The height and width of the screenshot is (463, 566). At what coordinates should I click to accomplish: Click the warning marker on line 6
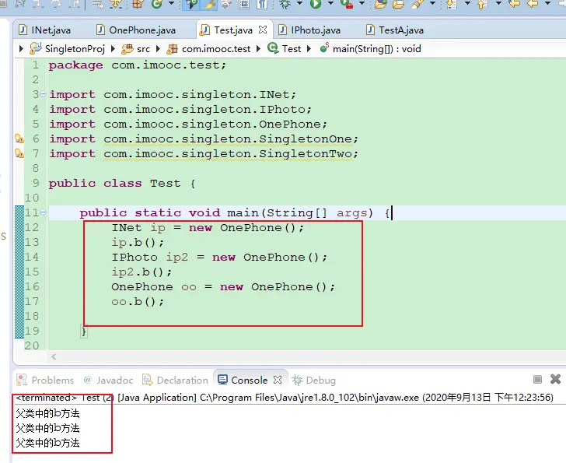(19, 139)
